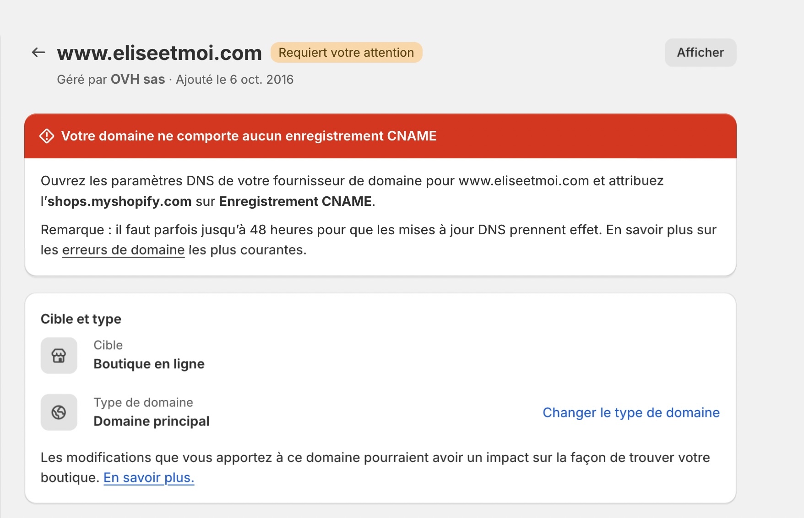The height and width of the screenshot is (518, 804).
Task: Click the bold 'Enregistrement CNAME' text
Action: click(x=295, y=201)
